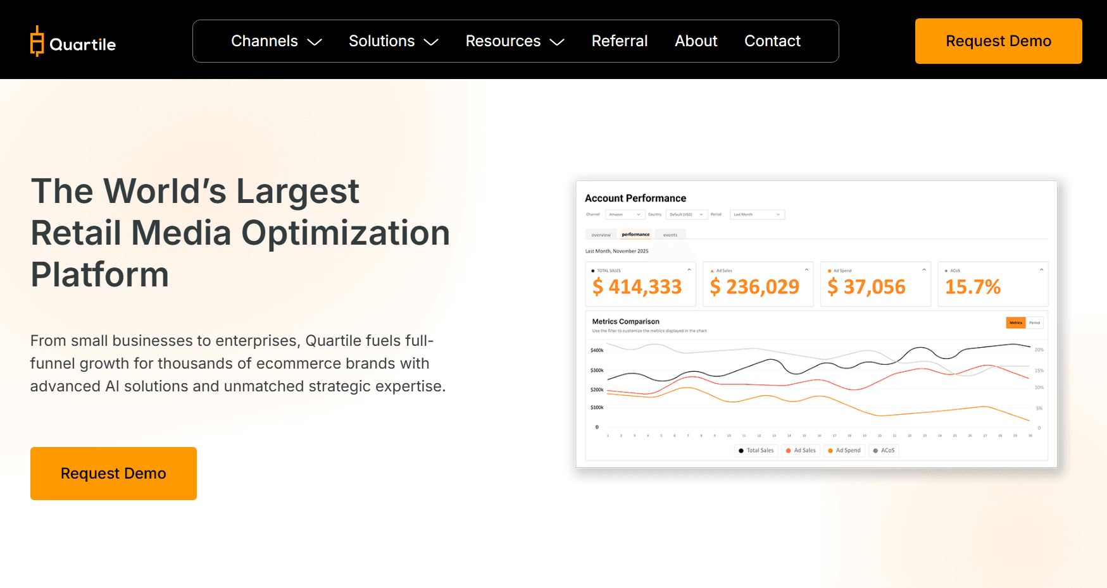Collapse the Total Sales card caret

tap(689, 270)
